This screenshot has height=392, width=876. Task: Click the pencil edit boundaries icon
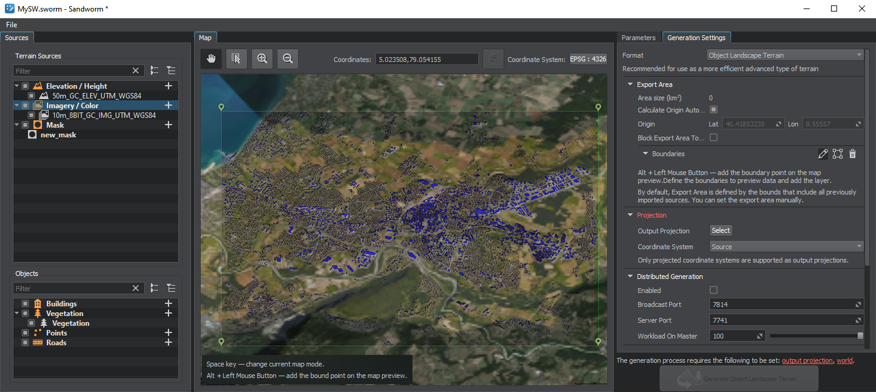coord(823,154)
